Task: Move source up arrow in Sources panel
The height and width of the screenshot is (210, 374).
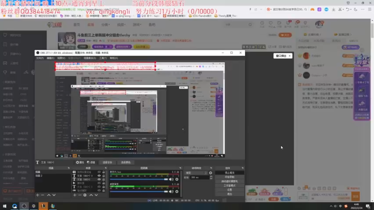Action: pyautogui.click(x=91, y=195)
